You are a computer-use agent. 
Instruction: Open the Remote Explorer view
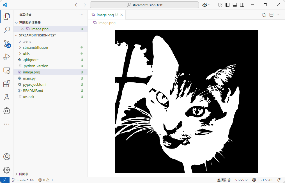tap(7, 70)
